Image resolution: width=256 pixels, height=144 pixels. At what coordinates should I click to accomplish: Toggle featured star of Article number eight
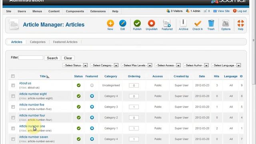pos(92,96)
